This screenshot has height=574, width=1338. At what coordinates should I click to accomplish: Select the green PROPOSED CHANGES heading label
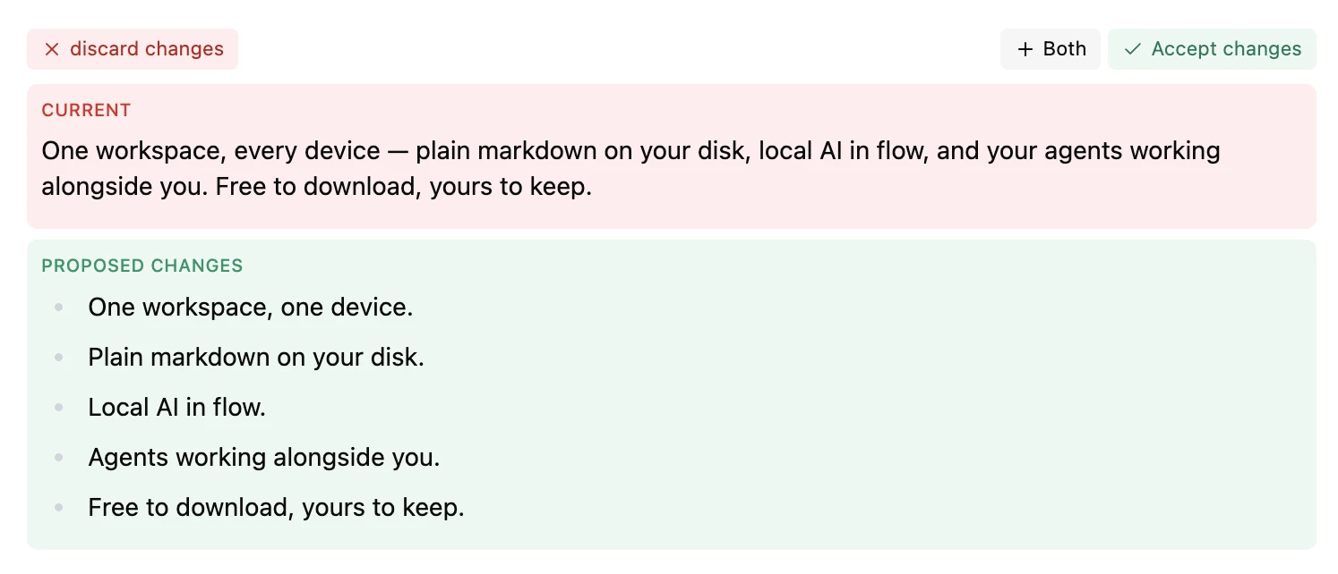click(x=142, y=266)
